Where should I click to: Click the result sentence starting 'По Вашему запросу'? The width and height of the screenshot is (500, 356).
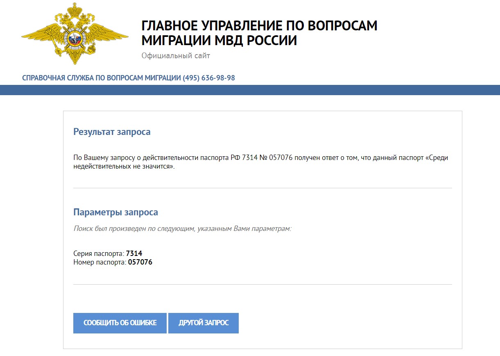260,162
